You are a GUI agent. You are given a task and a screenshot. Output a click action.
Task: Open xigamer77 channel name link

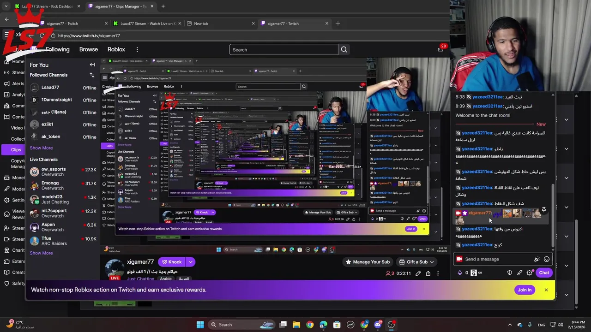[x=140, y=262]
